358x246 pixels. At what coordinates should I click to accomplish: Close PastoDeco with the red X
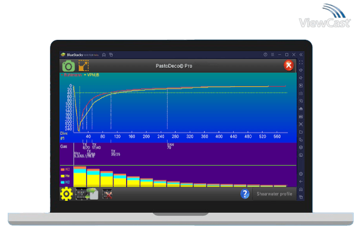click(x=288, y=65)
